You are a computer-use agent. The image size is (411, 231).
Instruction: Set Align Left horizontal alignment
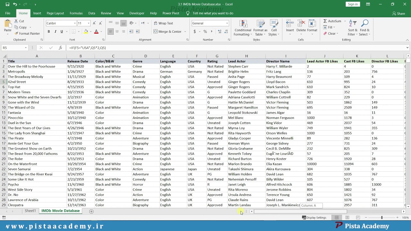[x=110, y=31]
